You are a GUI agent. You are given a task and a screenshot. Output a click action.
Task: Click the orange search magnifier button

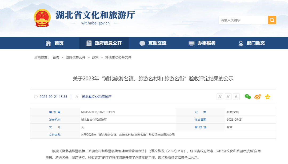pos(272,20)
